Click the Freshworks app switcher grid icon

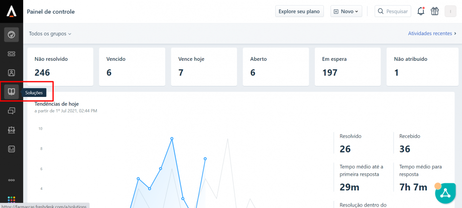coord(11,199)
